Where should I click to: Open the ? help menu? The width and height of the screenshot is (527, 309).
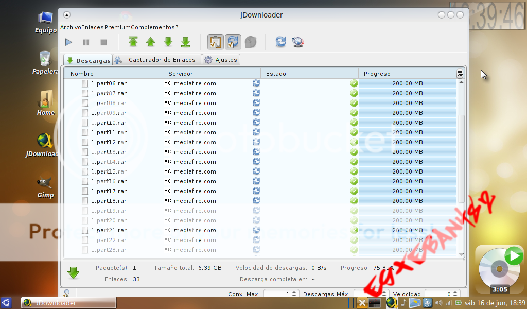click(x=177, y=27)
